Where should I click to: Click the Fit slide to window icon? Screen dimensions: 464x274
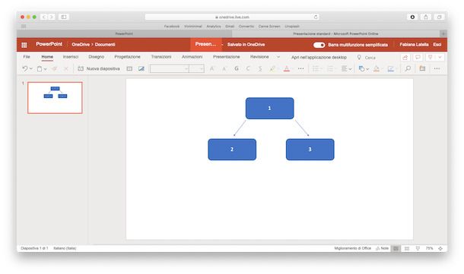coord(440,249)
